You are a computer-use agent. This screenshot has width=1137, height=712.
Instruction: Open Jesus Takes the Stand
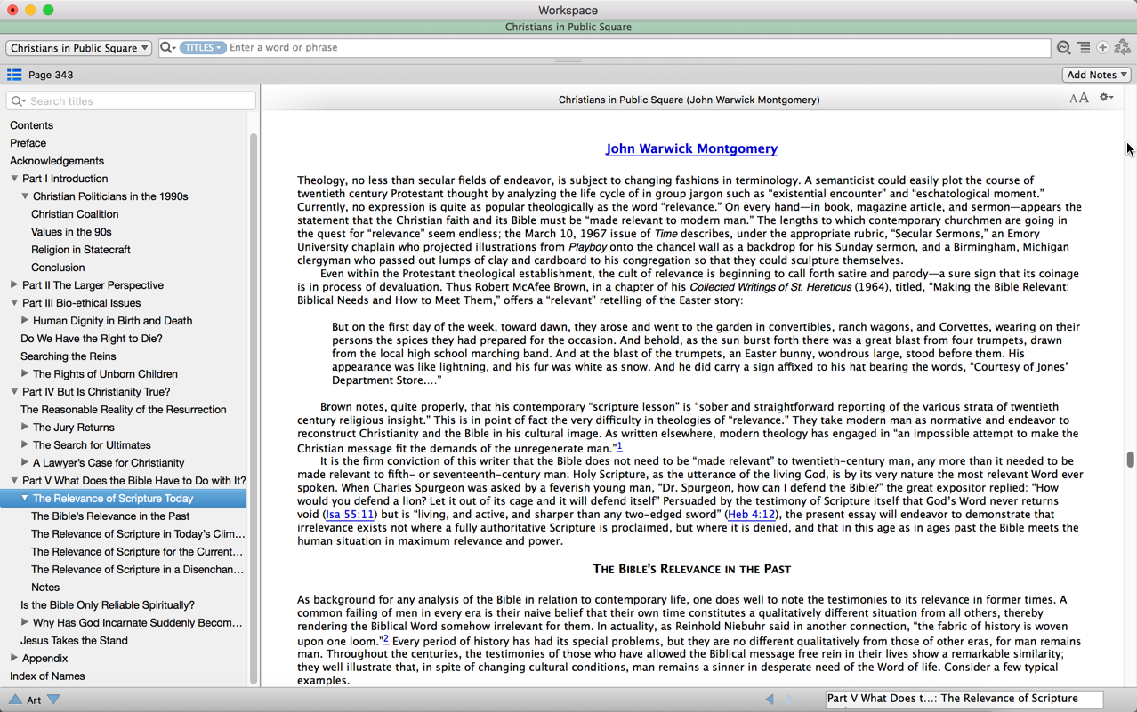(x=74, y=641)
